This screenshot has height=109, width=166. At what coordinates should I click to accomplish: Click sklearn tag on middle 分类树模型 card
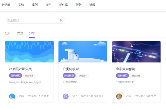pos(83,76)
